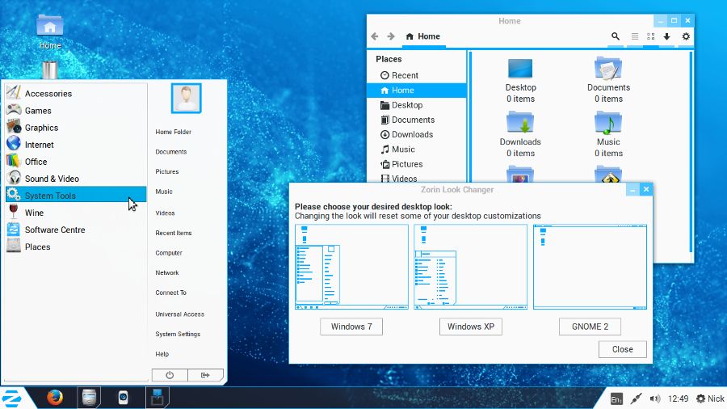Click the keyboard language indicator in tray
This screenshot has width=727, height=409.
[x=616, y=398]
